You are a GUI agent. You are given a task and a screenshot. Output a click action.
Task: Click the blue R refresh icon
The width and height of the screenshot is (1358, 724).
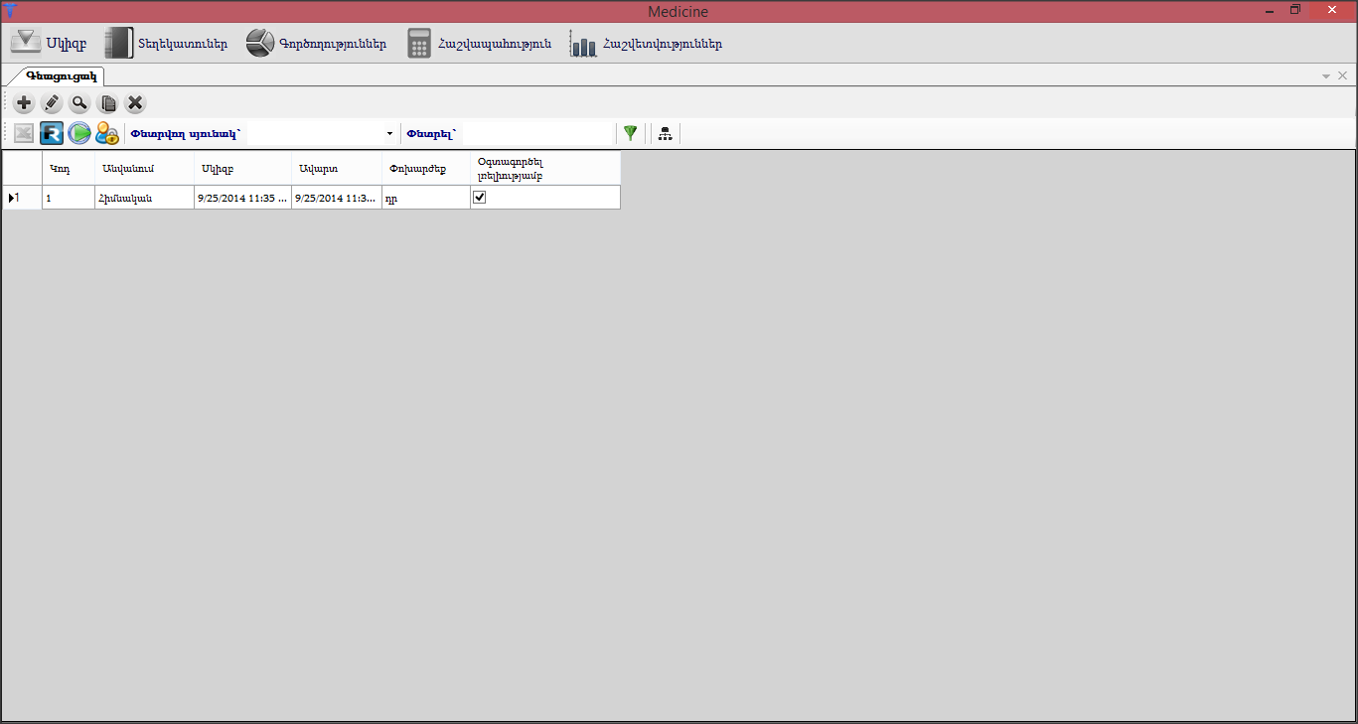(x=52, y=133)
